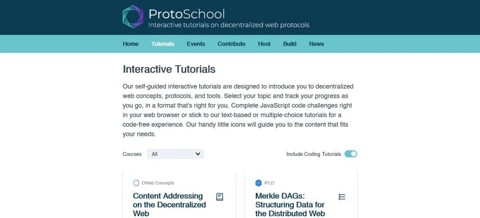Viewport: 480px width, 218px height.
Task: Click the Courses dropdown chevron arrow
Action: click(x=198, y=154)
